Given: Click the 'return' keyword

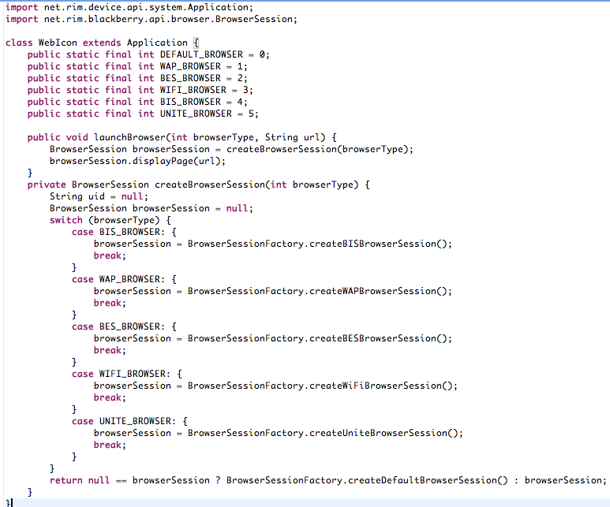Looking at the screenshot, I should [x=65, y=480].
